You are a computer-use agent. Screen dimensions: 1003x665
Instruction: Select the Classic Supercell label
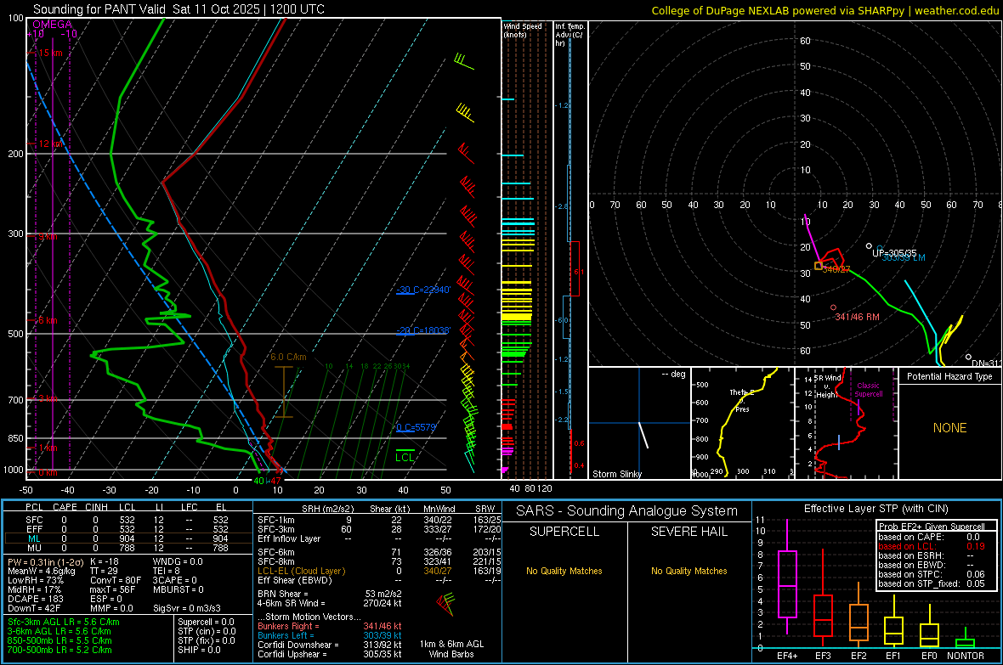click(868, 390)
